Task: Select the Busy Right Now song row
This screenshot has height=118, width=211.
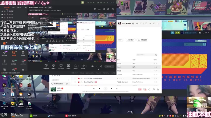Action: (116, 82)
